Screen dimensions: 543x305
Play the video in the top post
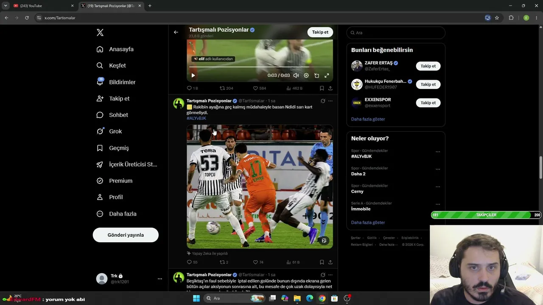(193, 75)
